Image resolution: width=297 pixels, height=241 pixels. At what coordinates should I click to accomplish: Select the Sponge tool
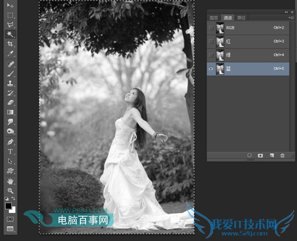(x=10, y=131)
